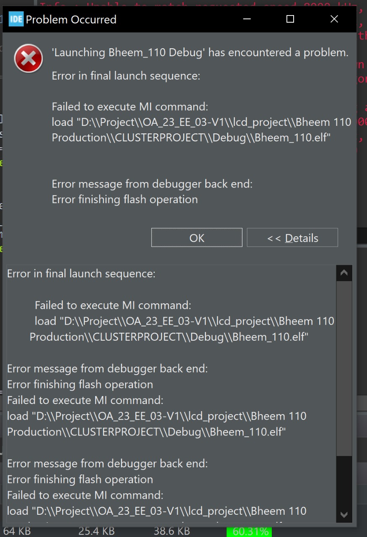Collapse the error details with << Details

pyautogui.click(x=292, y=237)
